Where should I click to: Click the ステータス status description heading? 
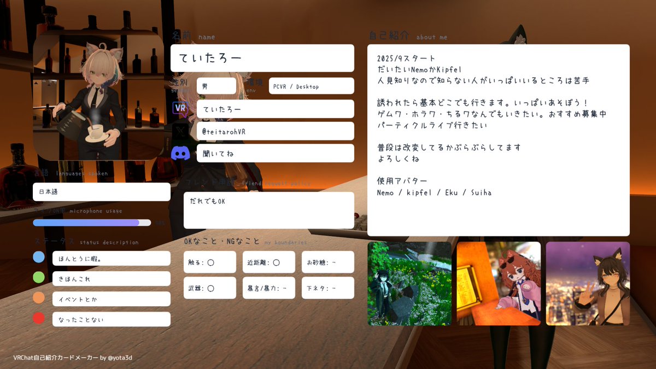(x=86, y=242)
